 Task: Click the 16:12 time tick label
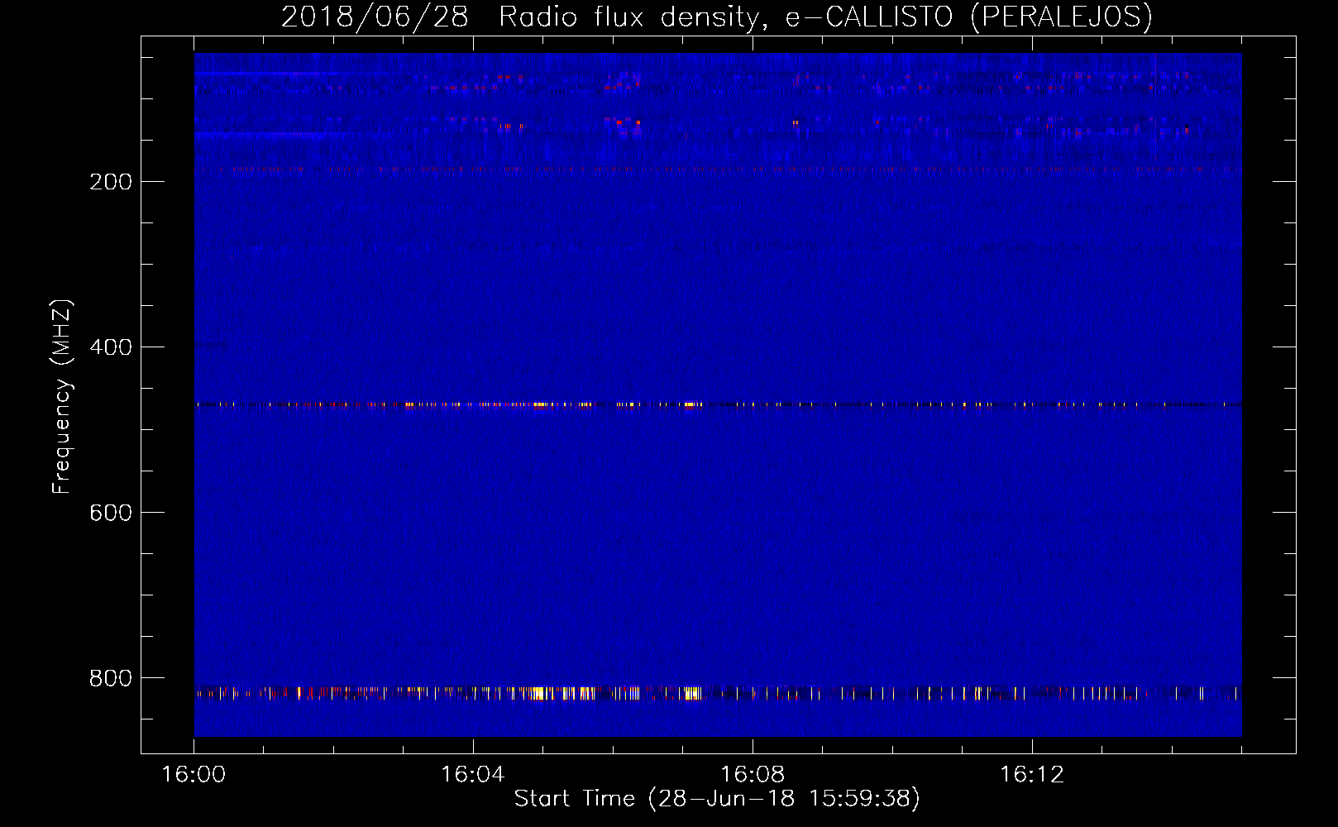click(1032, 775)
